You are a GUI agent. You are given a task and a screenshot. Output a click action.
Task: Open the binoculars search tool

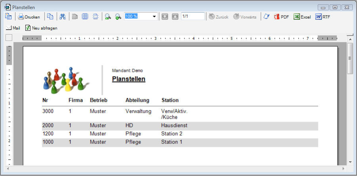point(62,17)
